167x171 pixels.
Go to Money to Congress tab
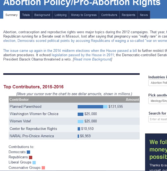pyautogui.click(x=84, y=15)
